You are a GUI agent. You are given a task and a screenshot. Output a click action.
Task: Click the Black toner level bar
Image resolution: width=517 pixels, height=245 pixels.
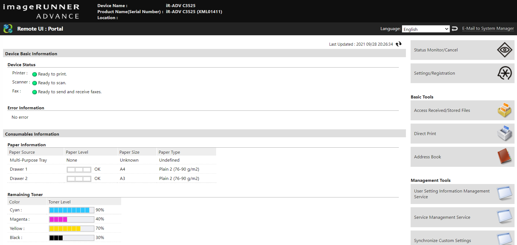(x=72, y=238)
